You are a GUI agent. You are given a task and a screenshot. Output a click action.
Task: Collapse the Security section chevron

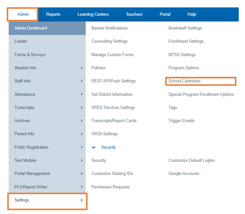(x=94, y=147)
